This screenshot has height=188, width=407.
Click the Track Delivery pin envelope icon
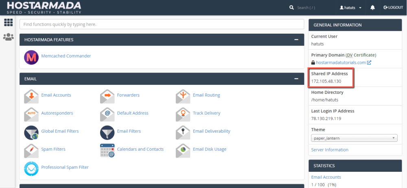click(x=183, y=115)
